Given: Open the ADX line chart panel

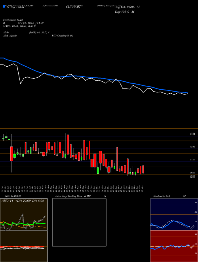Looking at the screenshot, I should coord(24,214).
